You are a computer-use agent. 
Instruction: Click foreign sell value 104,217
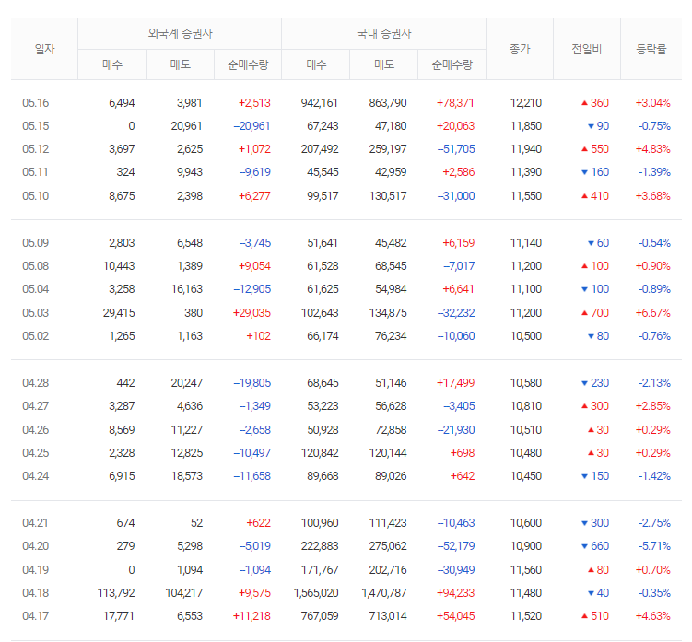(x=184, y=592)
